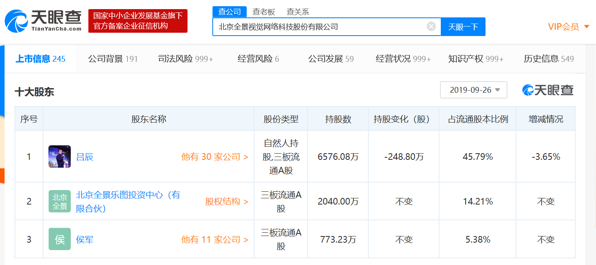Click the 天眼一下 search button

pos(463,27)
